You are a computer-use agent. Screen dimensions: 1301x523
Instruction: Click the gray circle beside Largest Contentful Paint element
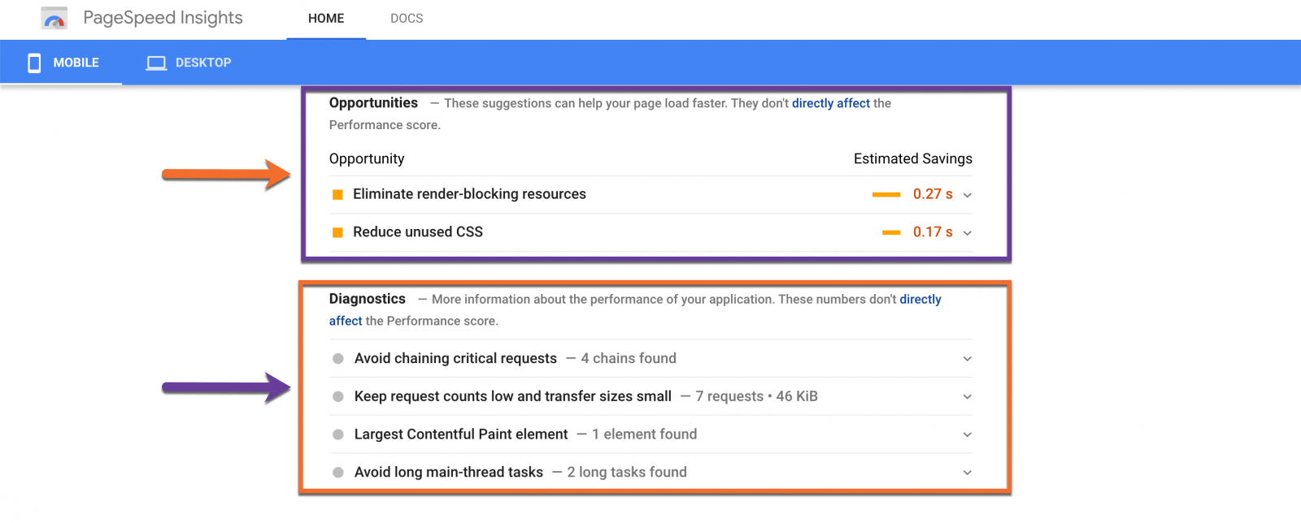(x=337, y=434)
